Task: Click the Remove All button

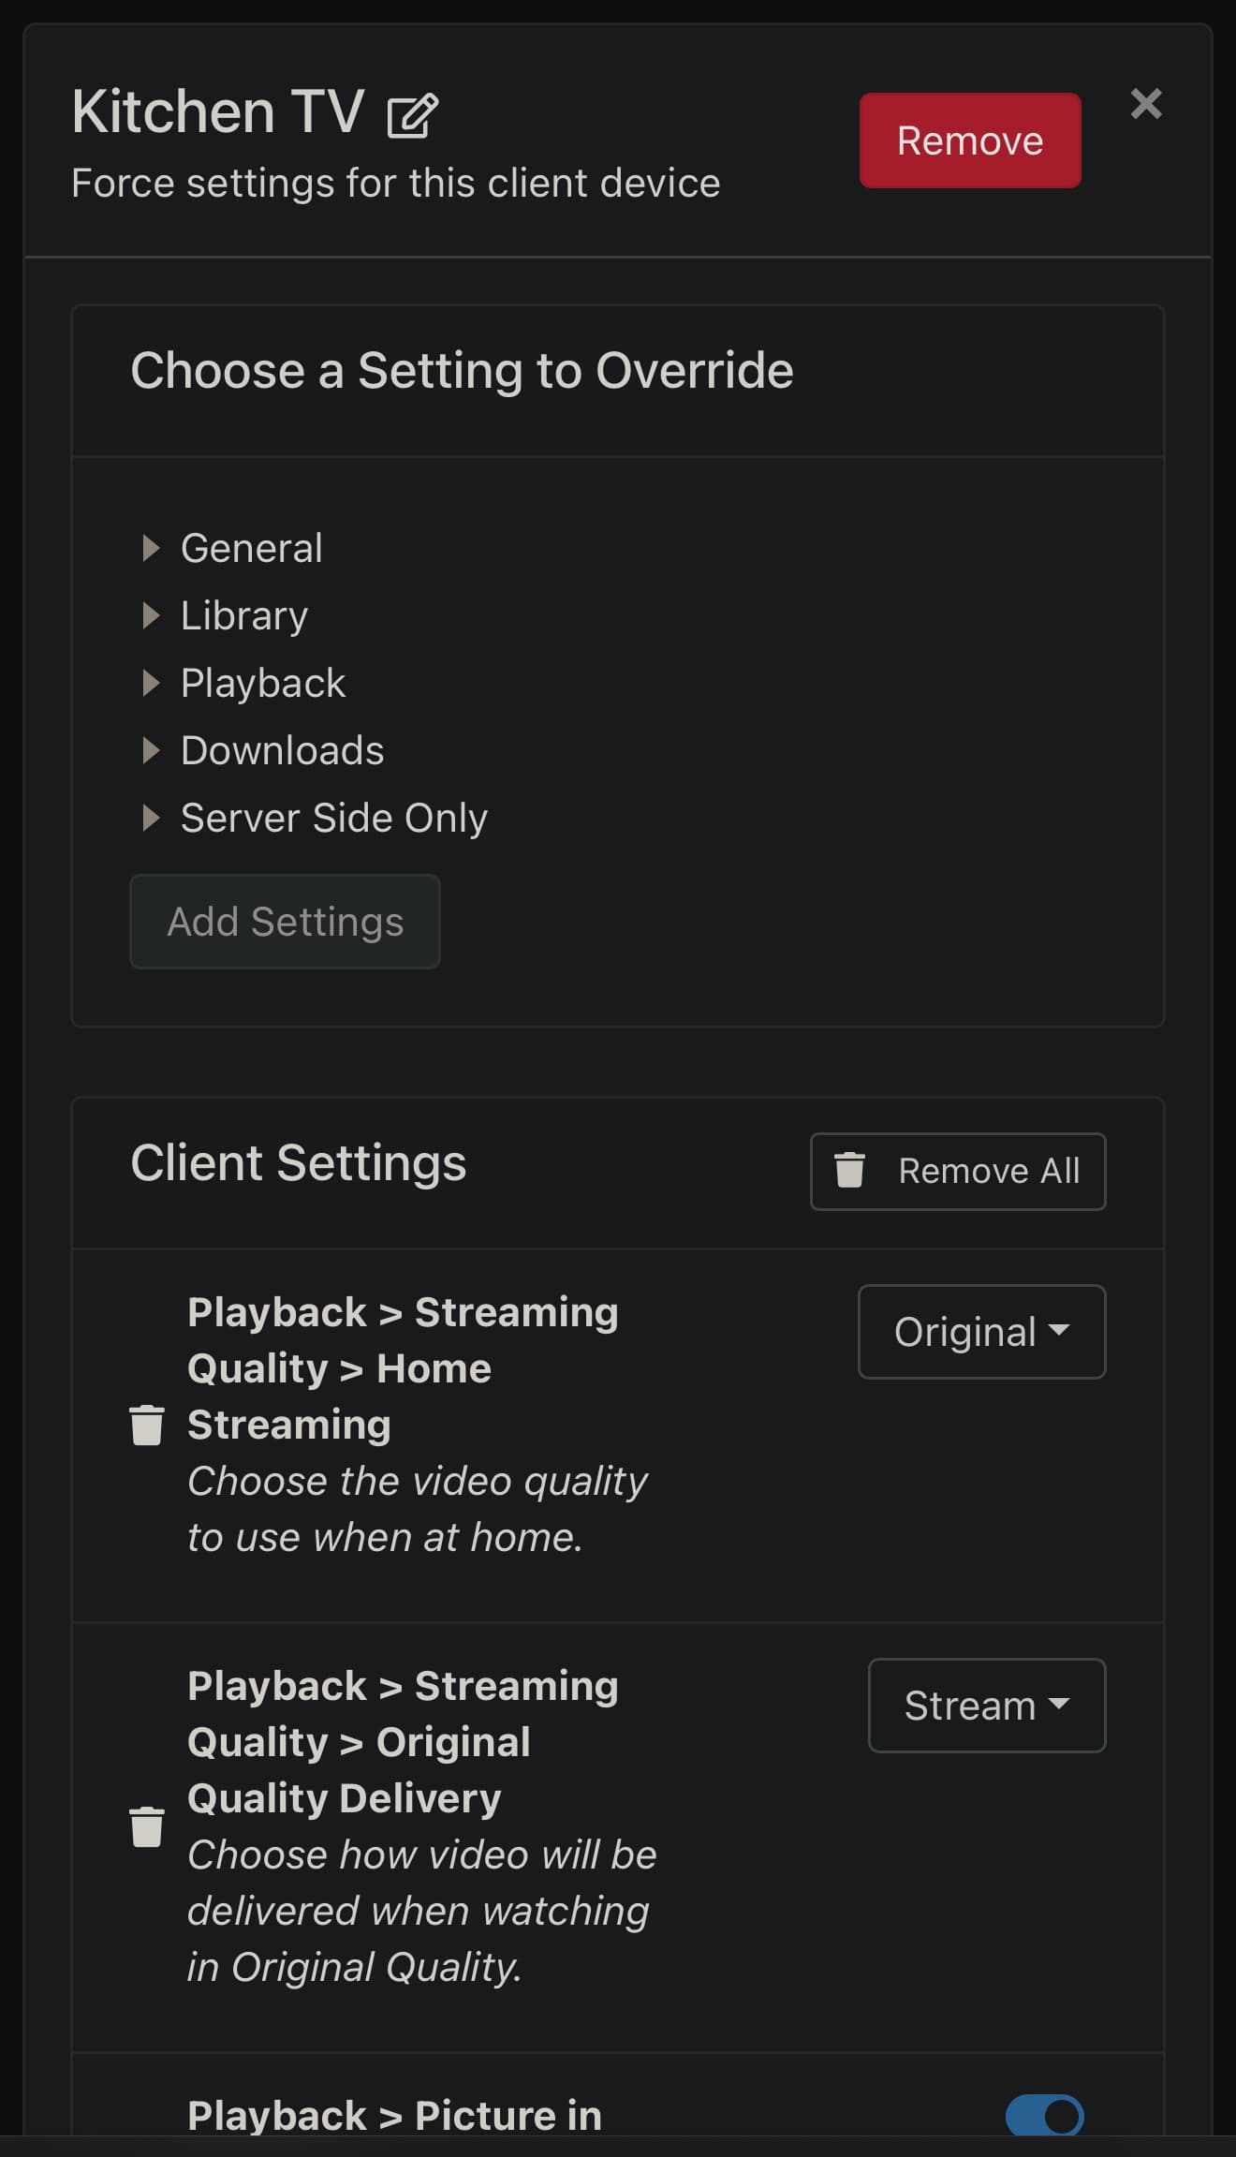Action: coord(958,1172)
